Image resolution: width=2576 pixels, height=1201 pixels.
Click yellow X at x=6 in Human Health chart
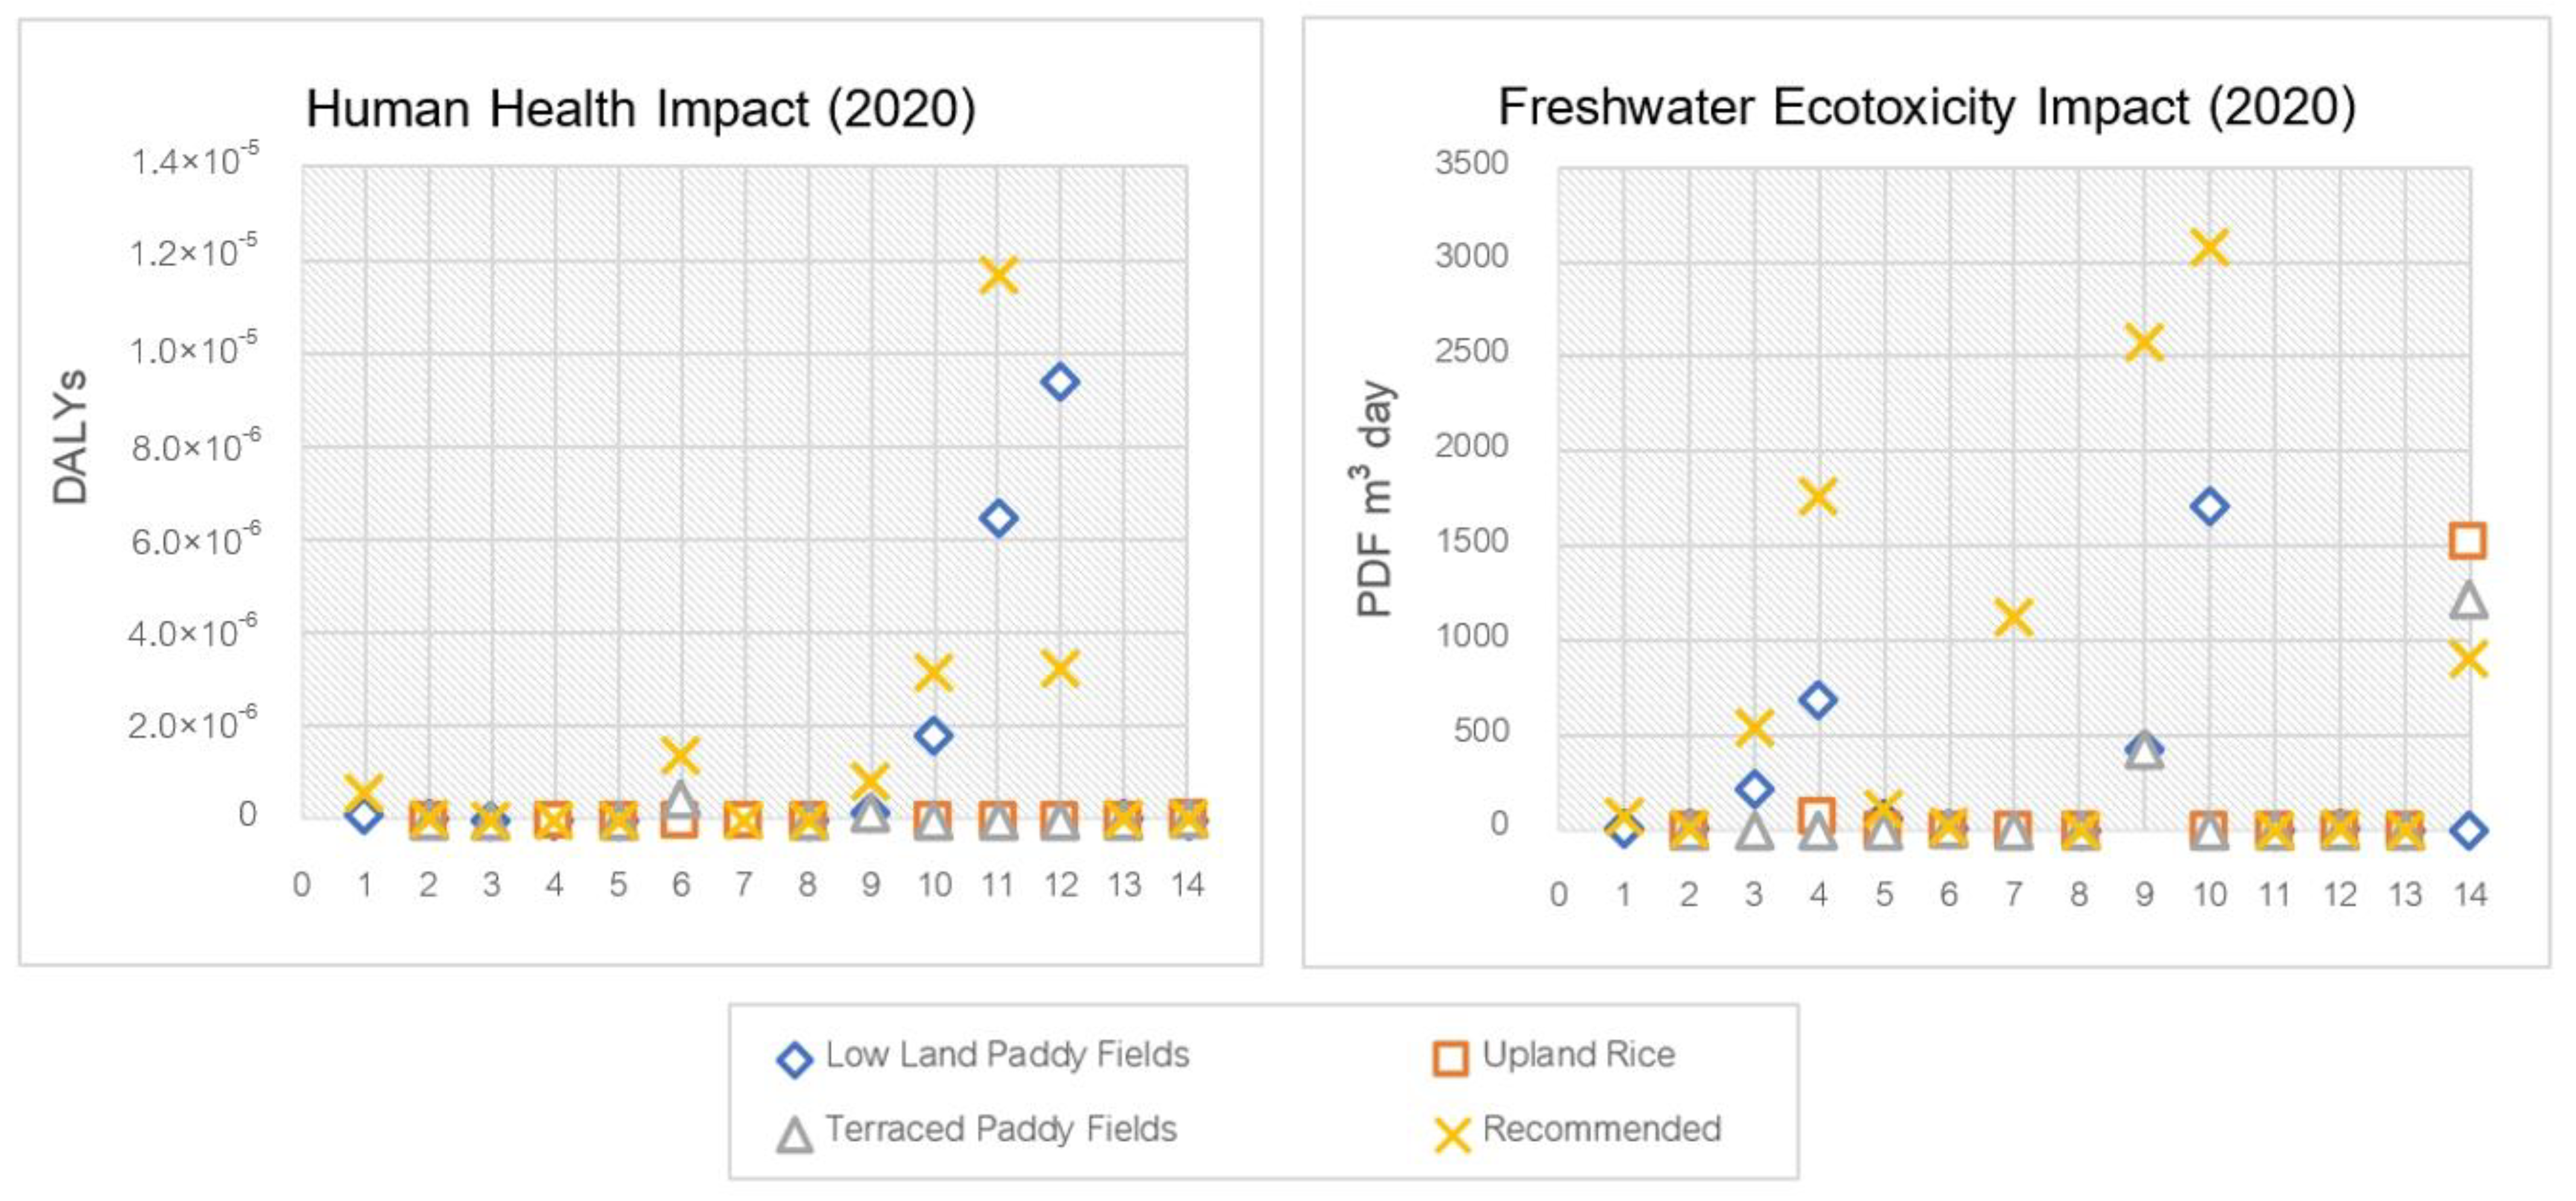coord(681,755)
